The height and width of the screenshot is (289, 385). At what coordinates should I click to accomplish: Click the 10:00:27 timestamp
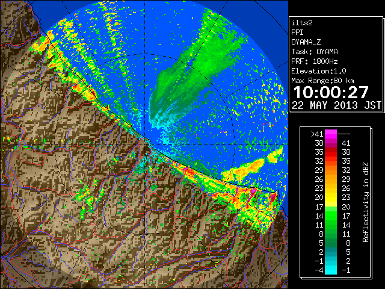[331, 92]
